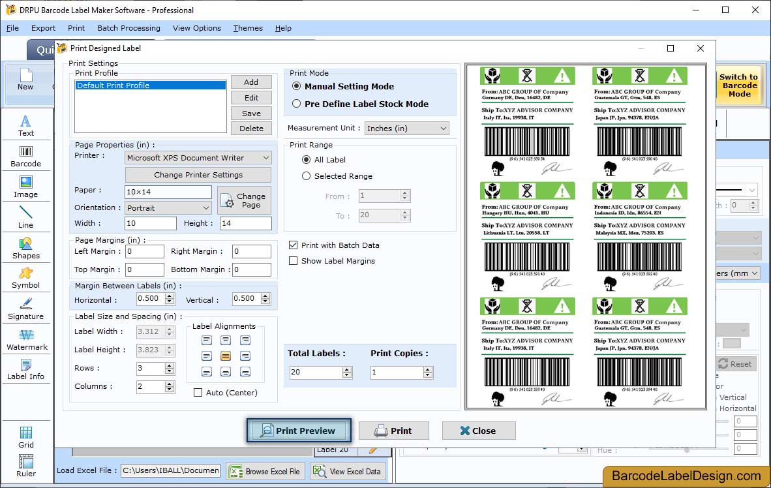Open the Print menu

pyautogui.click(x=76, y=28)
